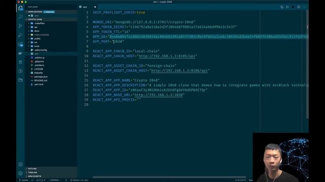Click the NORMAL vim mode indicator

(55, 180)
